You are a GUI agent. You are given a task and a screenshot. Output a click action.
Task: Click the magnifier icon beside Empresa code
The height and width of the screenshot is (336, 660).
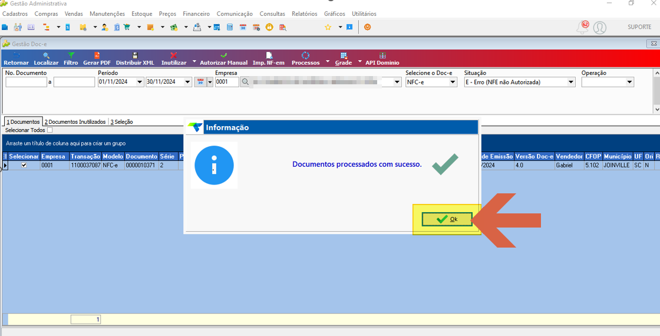click(x=245, y=83)
